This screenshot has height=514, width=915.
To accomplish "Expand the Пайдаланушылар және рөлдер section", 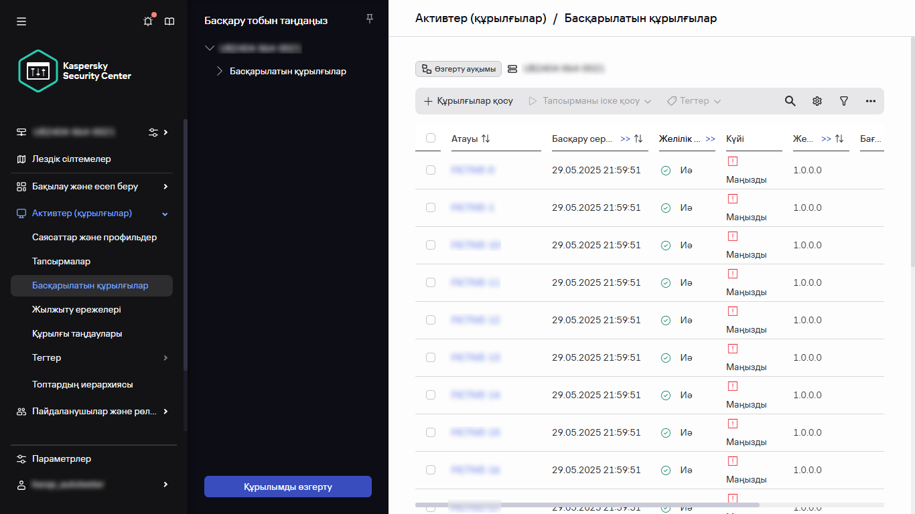I will click(94, 411).
